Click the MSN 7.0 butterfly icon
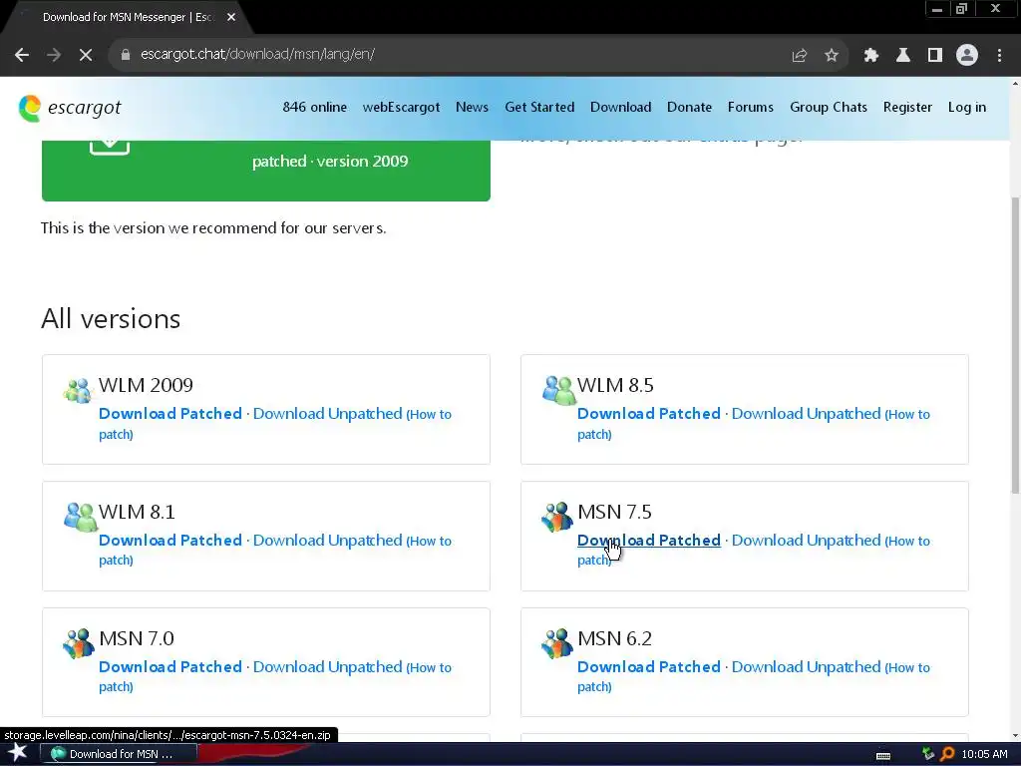Screen dimensions: 1021x766 79,643
